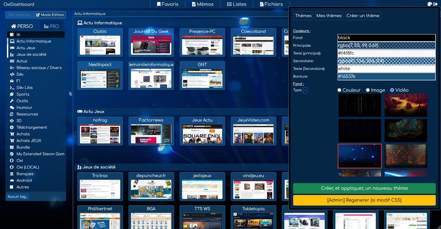
Task: Open the Téléchargement category
Action: [x=36, y=127]
